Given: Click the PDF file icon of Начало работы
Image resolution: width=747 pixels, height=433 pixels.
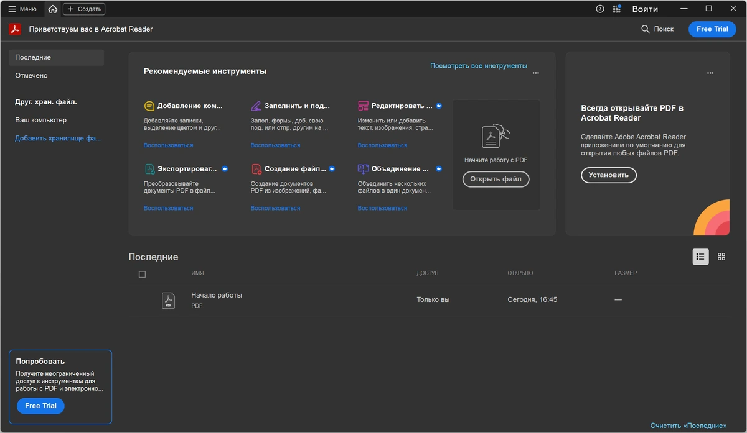Looking at the screenshot, I should coord(168,300).
